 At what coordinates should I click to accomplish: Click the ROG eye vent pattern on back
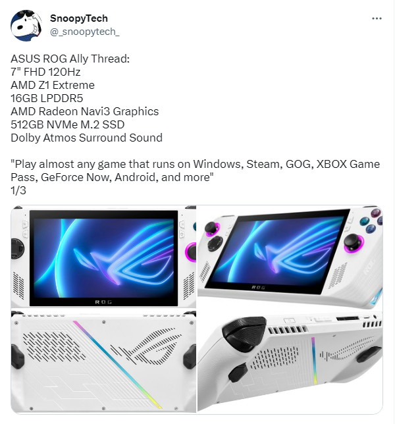tap(147, 346)
